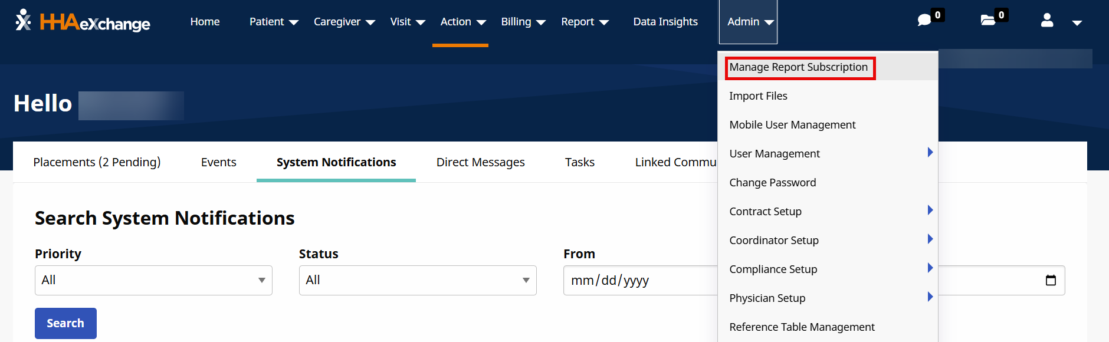Image resolution: width=1109 pixels, height=342 pixels.
Task: Click the user profile icon
Action: (1047, 21)
